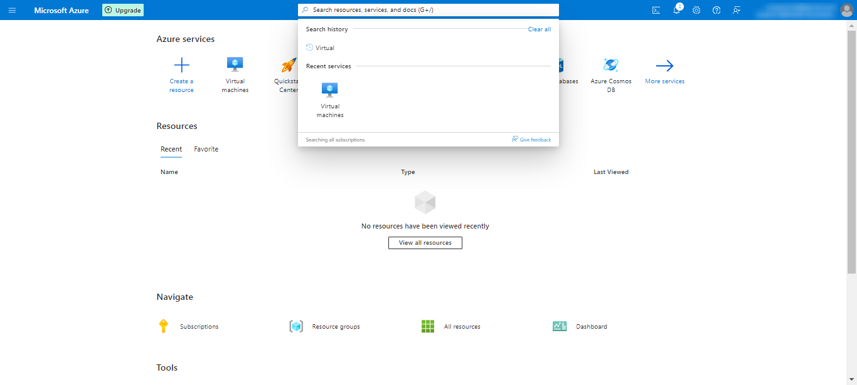
Task: Clear all search history
Action: (x=540, y=29)
